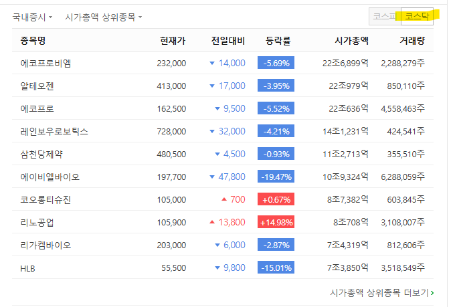Open 에코프로 stock details
This screenshot has width=457, height=307.
tap(37, 108)
